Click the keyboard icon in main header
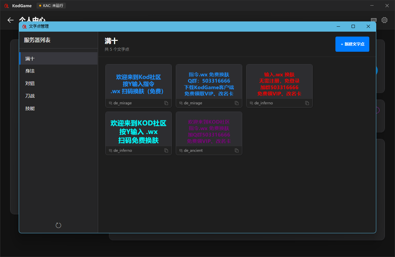This screenshot has width=395, height=257. pos(374,20)
